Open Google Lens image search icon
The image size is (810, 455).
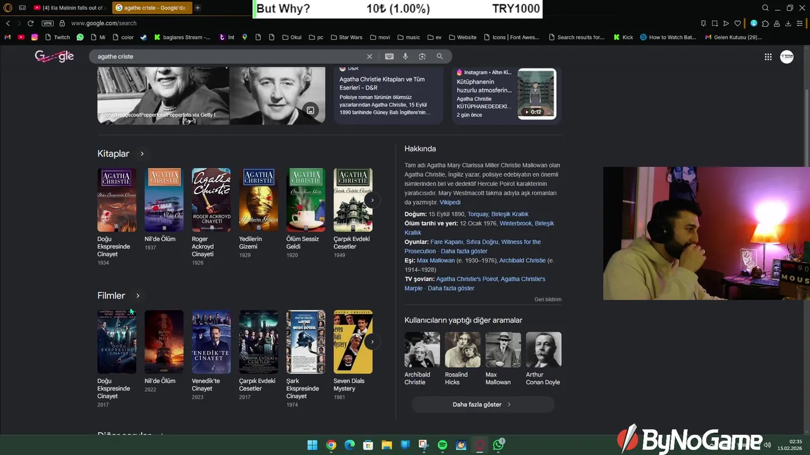[x=422, y=56]
